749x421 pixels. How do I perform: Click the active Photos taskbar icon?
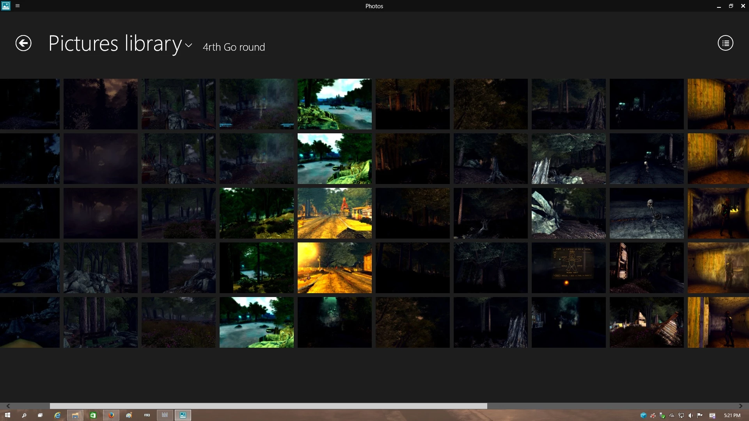coord(183,415)
